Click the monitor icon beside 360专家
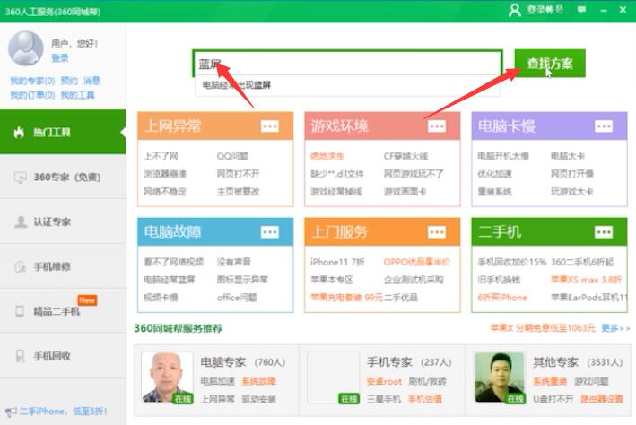This screenshot has width=636, height=425. tap(20, 178)
